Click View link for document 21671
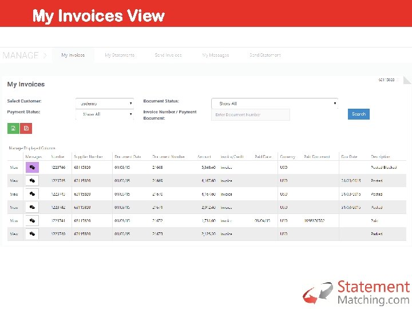The height and width of the screenshot is (309, 412). click(x=14, y=207)
